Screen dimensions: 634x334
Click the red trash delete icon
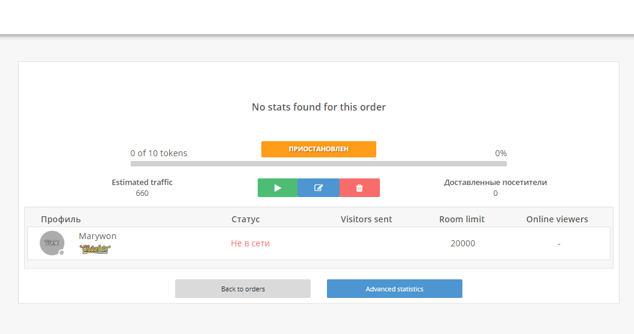click(x=359, y=188)
